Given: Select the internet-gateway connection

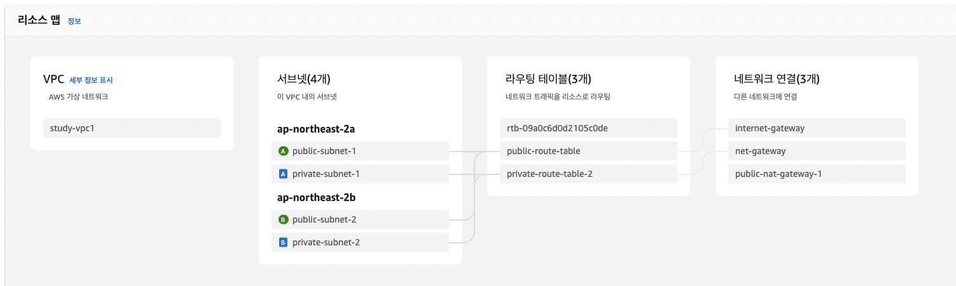Looking at the screenshot, I should pyautogui.click(x=769, y=128).
